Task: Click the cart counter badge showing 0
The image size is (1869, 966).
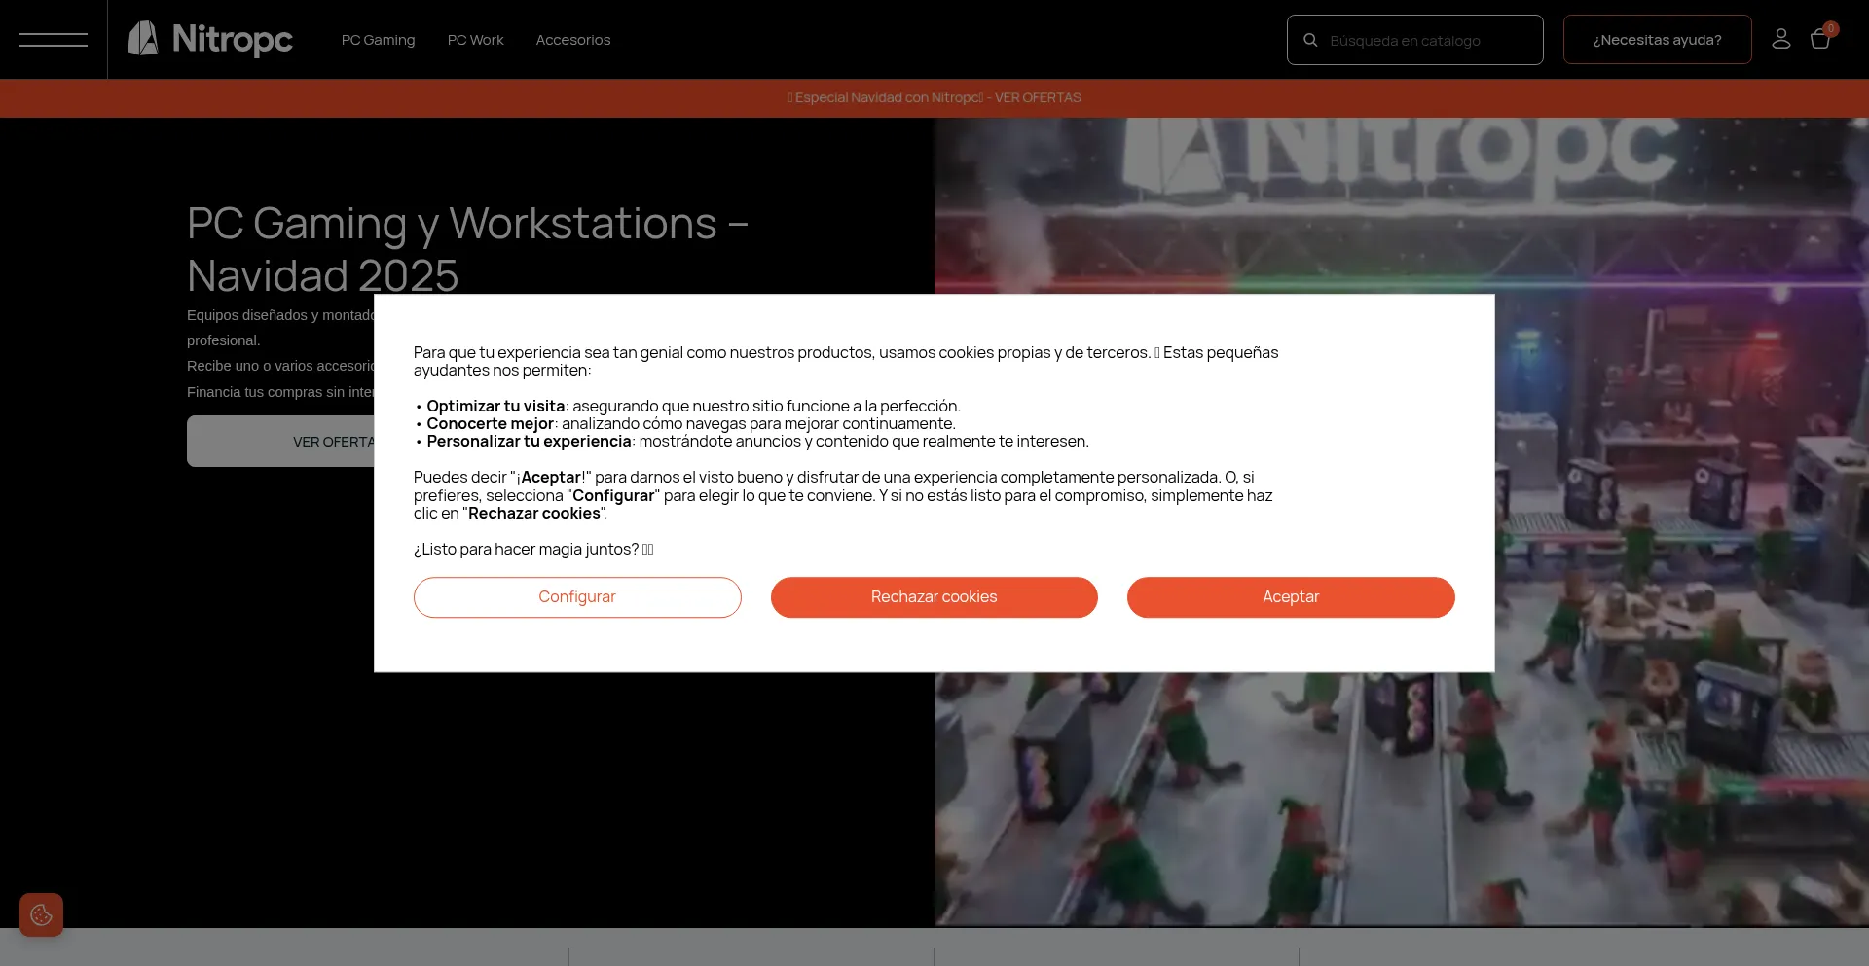Action: (x=1831, y=28)
